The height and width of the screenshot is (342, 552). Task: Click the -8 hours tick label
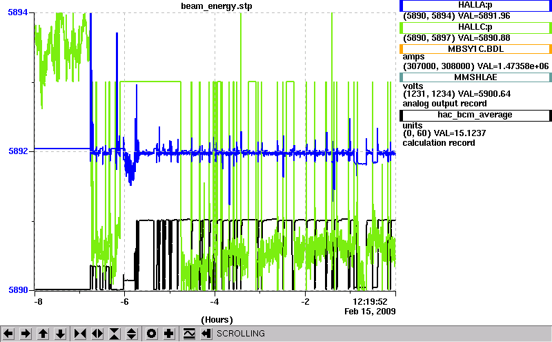pos(39,302)
